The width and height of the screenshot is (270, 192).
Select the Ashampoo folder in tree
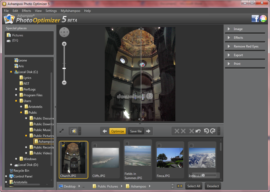coord(44,142)
